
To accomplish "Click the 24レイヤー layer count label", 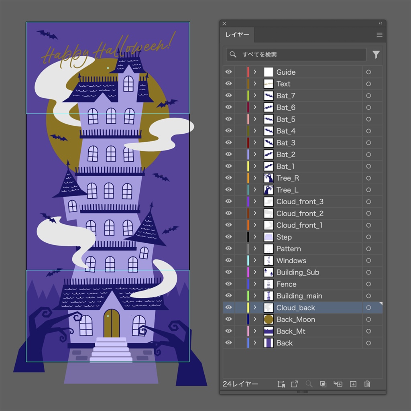I will click(x=240, y=384).
